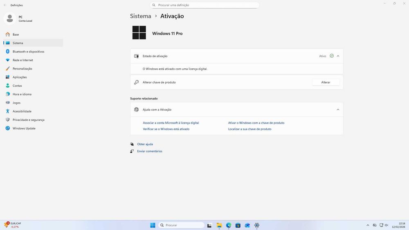Open Hora e idioma globe-clock icon
Screen dimensions: 409x230
coord(7,94)
